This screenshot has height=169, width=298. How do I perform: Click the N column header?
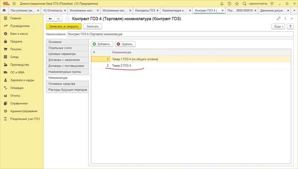point(100,52)
